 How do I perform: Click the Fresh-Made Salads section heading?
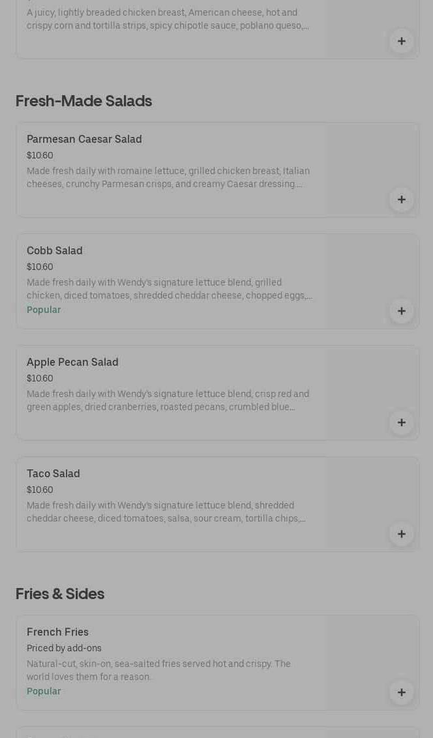(83, 101)
